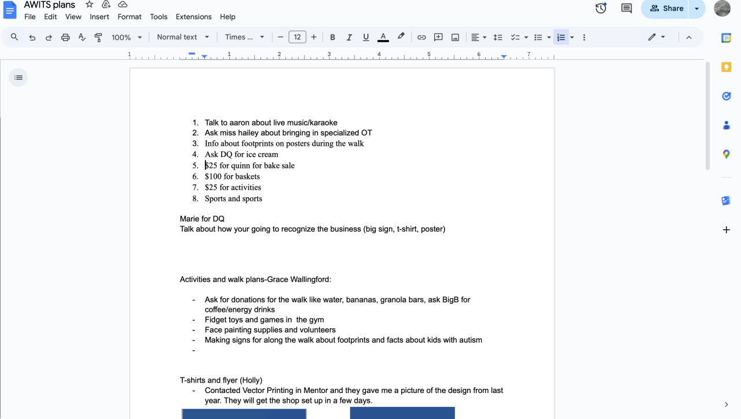Open the three-dot more toolbar options
741x419 pixels.
click(x=584, y=37)
